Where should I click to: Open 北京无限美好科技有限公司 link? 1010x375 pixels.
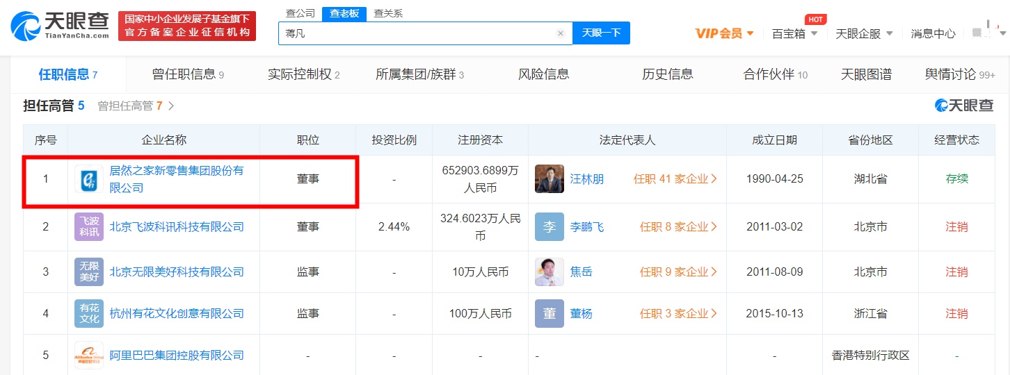coord(177,272)
